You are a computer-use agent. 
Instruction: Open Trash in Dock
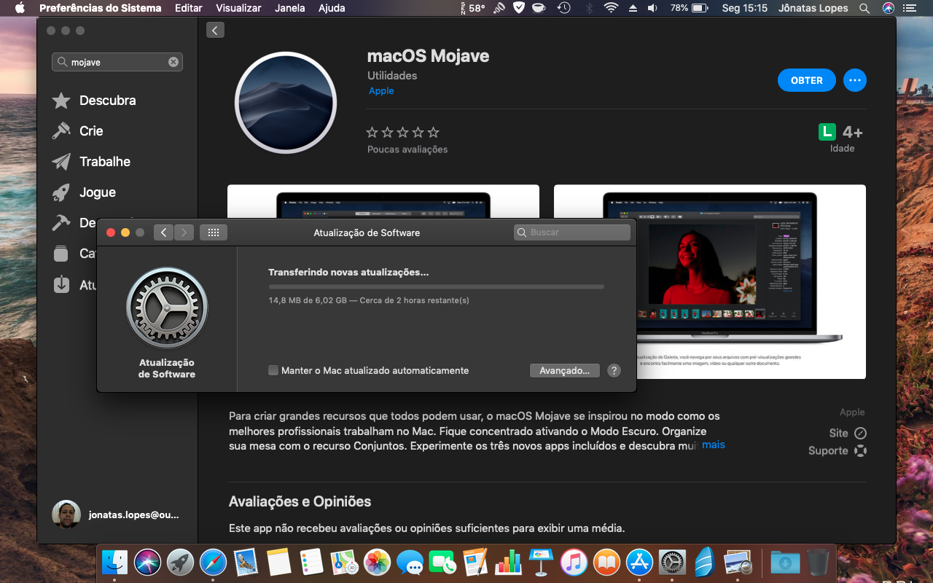(818, 563)
